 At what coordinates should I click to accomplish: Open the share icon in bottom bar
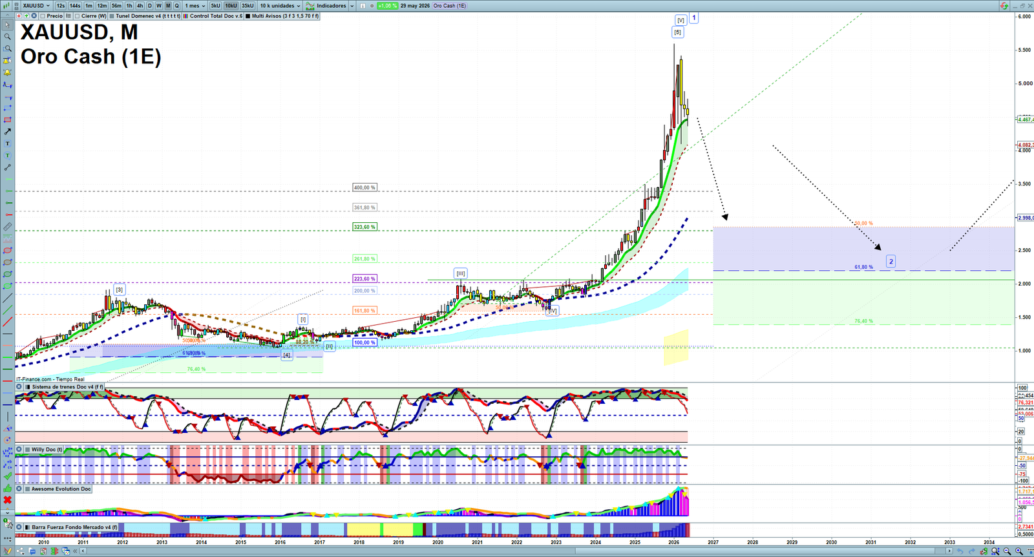pos(21,551)
